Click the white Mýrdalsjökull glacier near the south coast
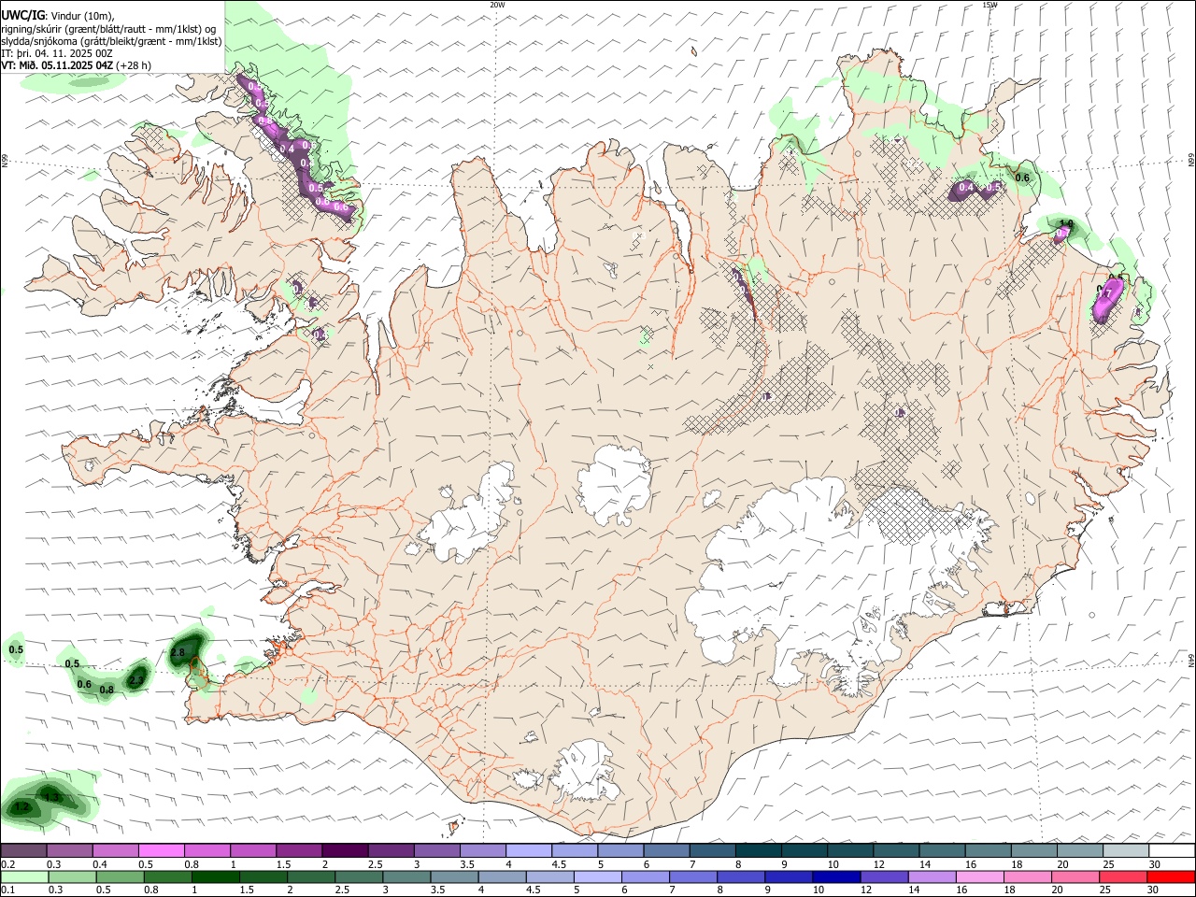 click(x=587, y=771)
